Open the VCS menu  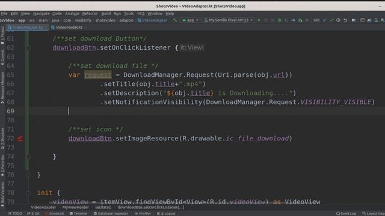tap(141, 13)
